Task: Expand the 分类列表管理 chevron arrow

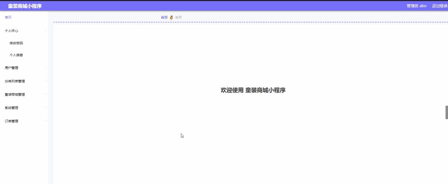Action: [x=46, y=81]
